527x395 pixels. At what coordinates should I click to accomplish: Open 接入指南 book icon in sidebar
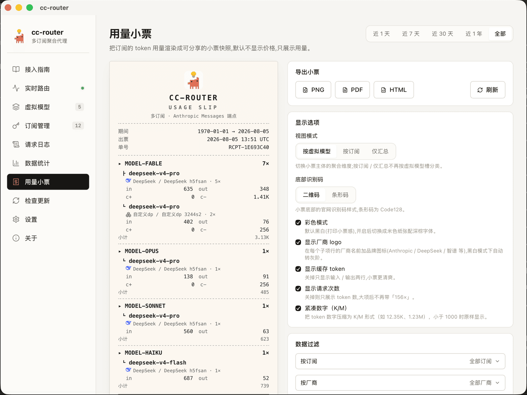point(16,69)
